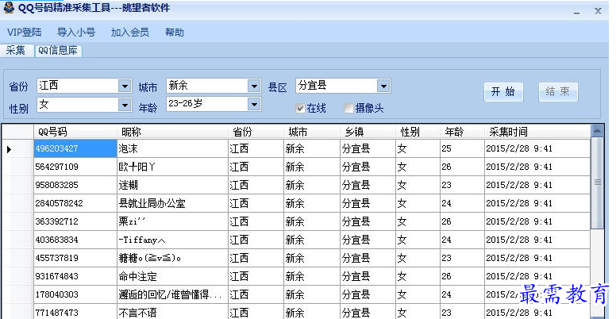Click the 性别 column header

tap(418, 132)
